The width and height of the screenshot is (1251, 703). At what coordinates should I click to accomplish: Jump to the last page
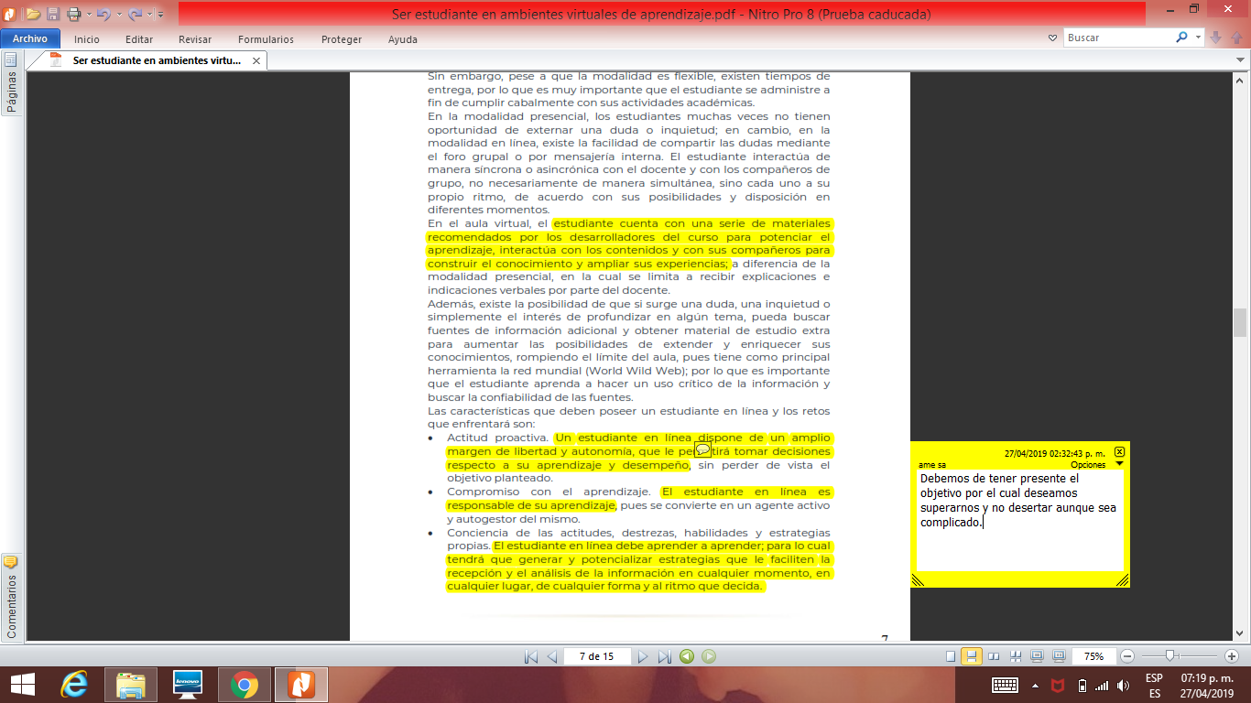coord(665,656)
